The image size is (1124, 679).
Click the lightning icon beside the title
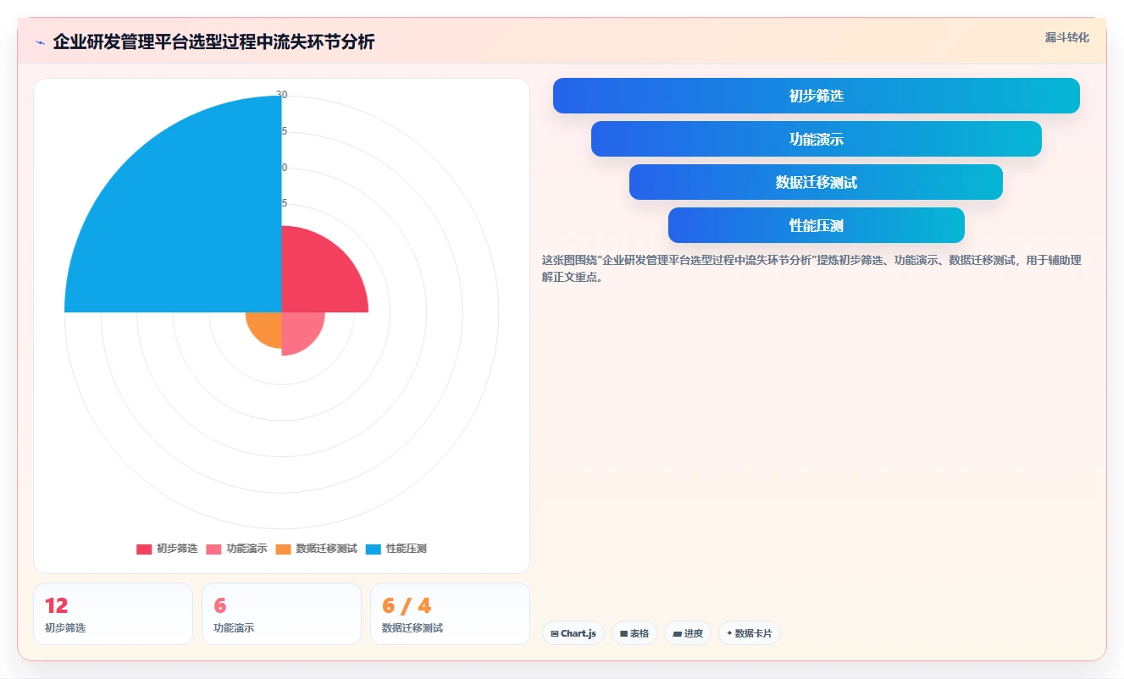(40, 42)
